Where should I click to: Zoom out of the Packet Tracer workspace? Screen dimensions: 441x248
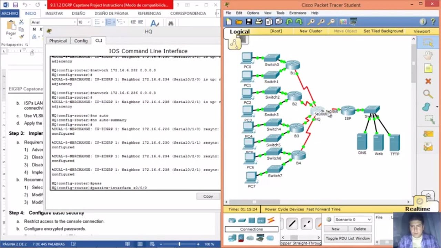pos(331,22)
